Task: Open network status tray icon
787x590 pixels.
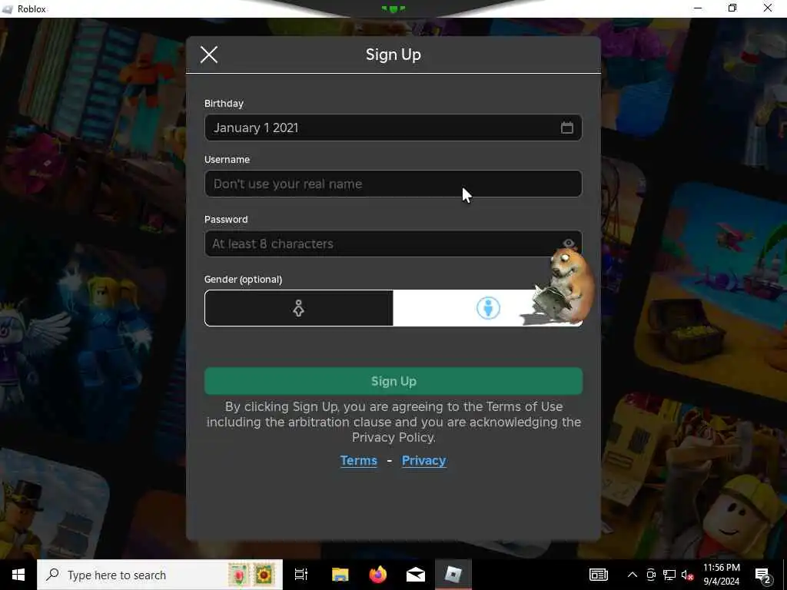Action: 669,575
